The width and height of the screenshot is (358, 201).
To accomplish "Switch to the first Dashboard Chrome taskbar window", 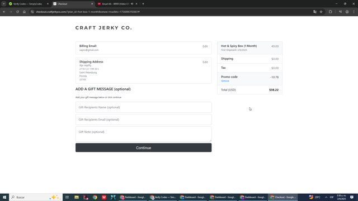I will [133, 197].
